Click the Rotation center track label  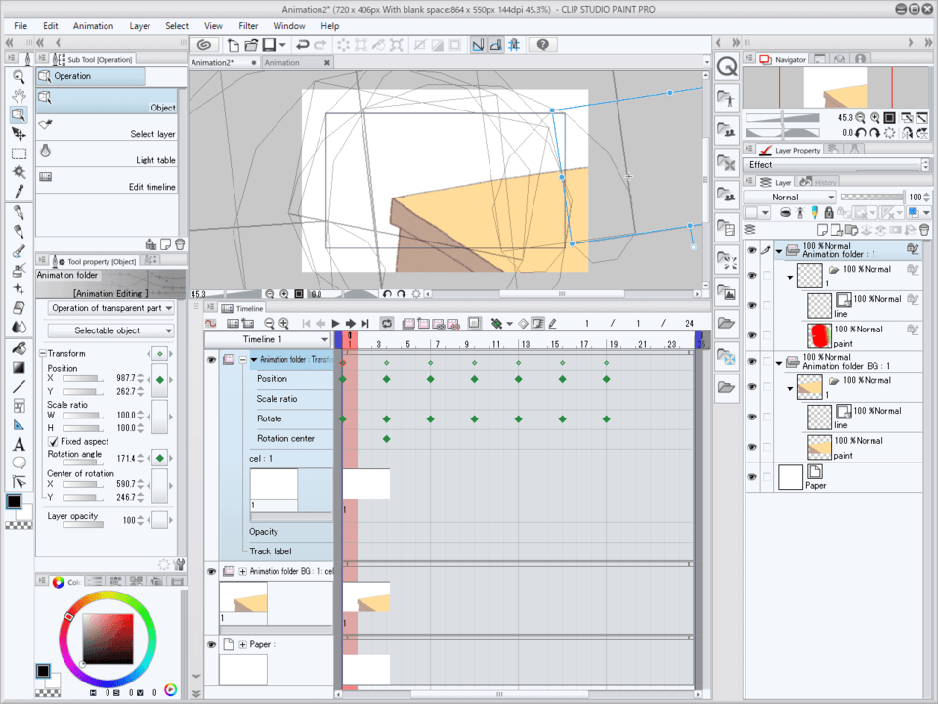click(x=285, y=438)
